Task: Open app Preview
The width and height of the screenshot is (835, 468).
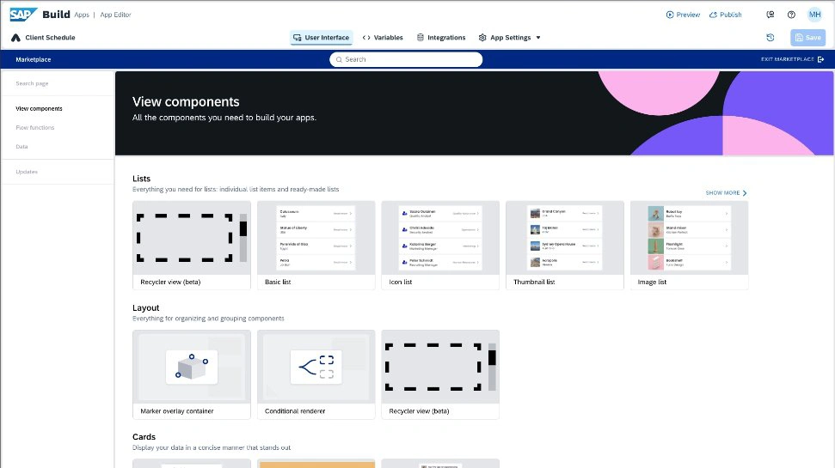Action: (x=683, y=15)
